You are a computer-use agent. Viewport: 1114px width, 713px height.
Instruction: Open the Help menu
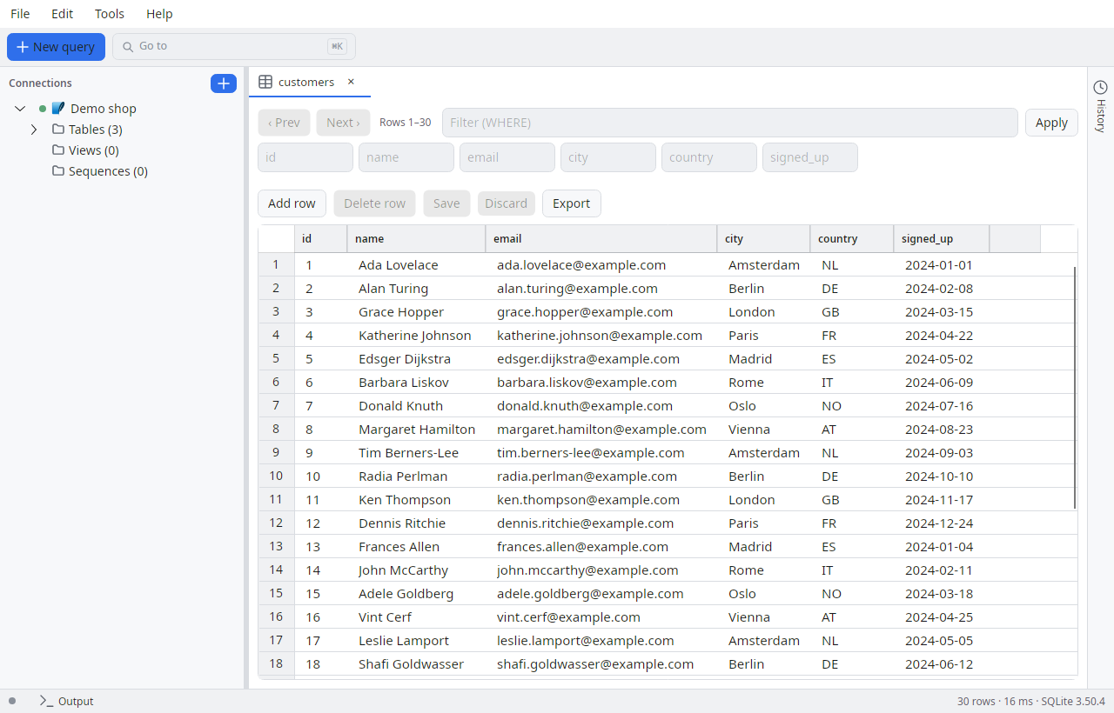[159, 14]
